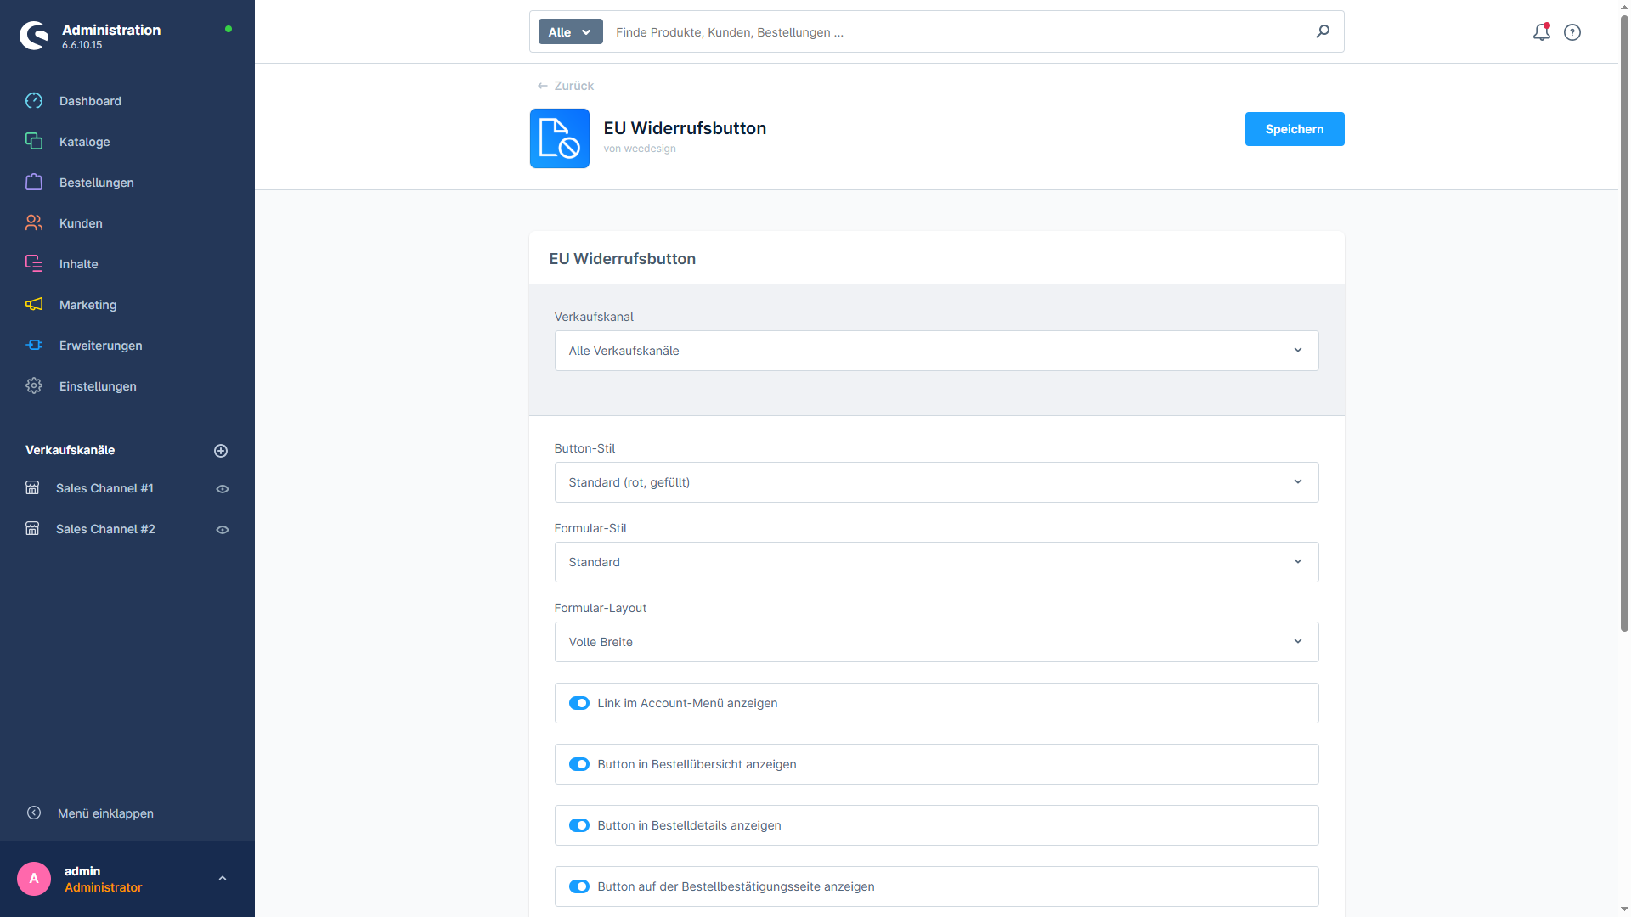Viewport: 1631px width, 917px height.
Task: Open notifications bell icon
Action: 1541,32
